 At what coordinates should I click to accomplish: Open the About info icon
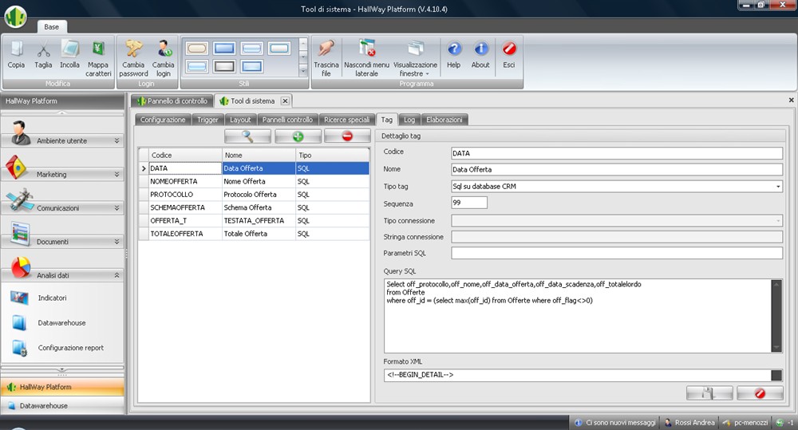[480, 55]
